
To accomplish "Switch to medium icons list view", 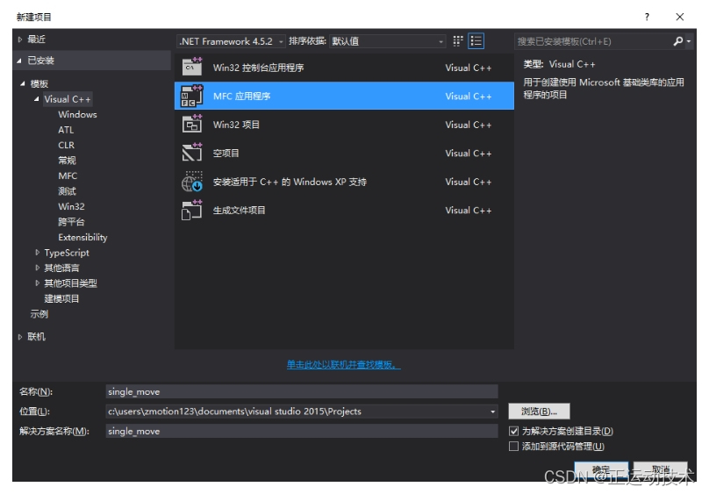I will click(476, 41).
